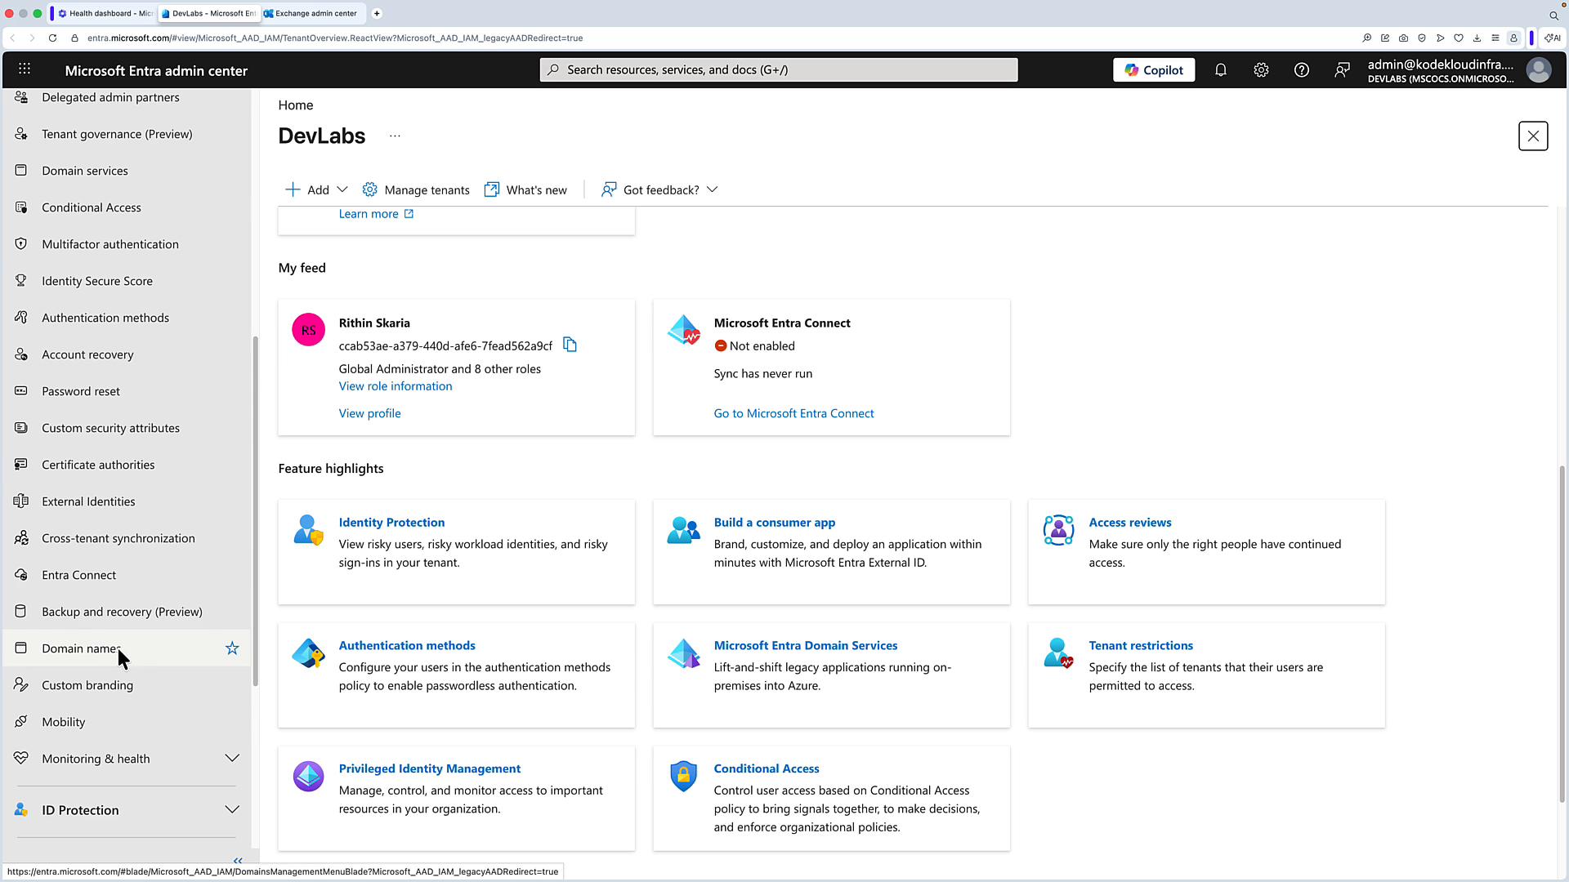Screen dimensions: 1569x882
Task: Click the Identity Secure Score trophy icon
Action: 21,281
